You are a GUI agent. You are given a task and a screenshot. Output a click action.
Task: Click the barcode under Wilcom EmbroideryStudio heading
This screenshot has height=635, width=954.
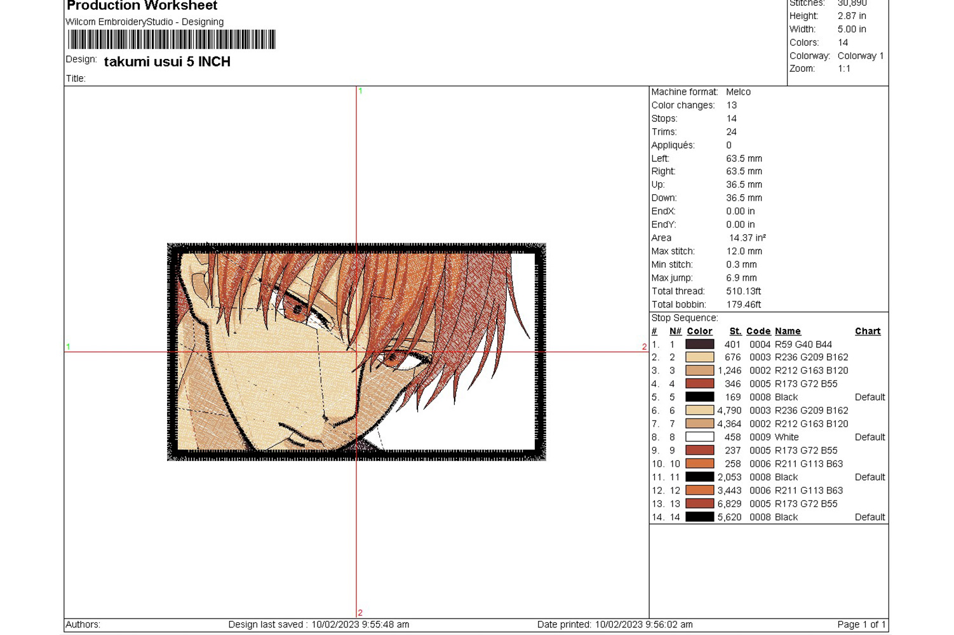tap(171, 39)
